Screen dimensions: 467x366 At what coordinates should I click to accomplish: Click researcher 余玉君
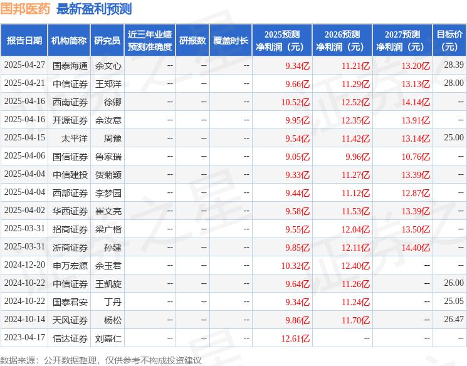click(x=108, y=265)
